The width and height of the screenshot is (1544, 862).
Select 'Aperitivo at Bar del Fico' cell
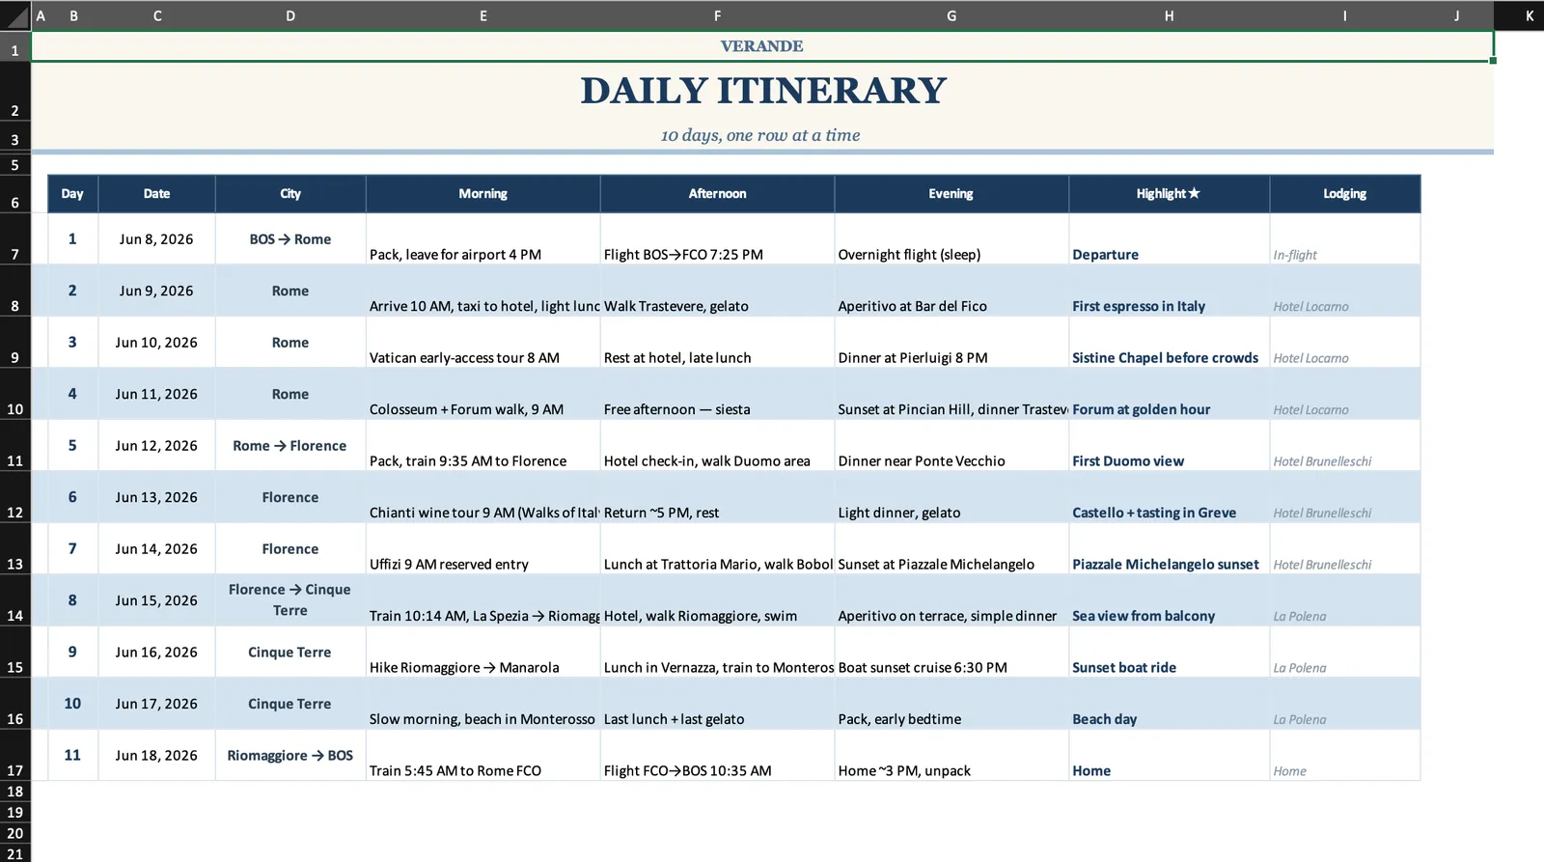(x=951, y=291)
